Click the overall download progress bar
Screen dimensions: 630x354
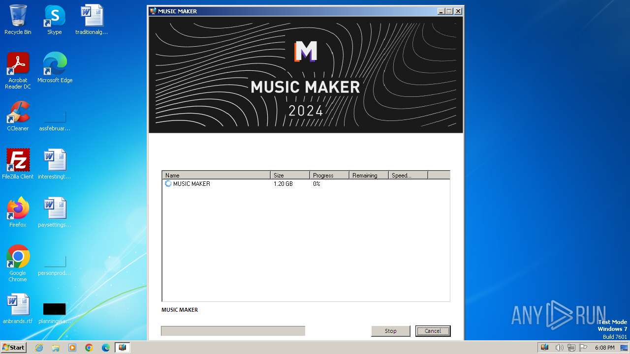[x=233, y=331]
